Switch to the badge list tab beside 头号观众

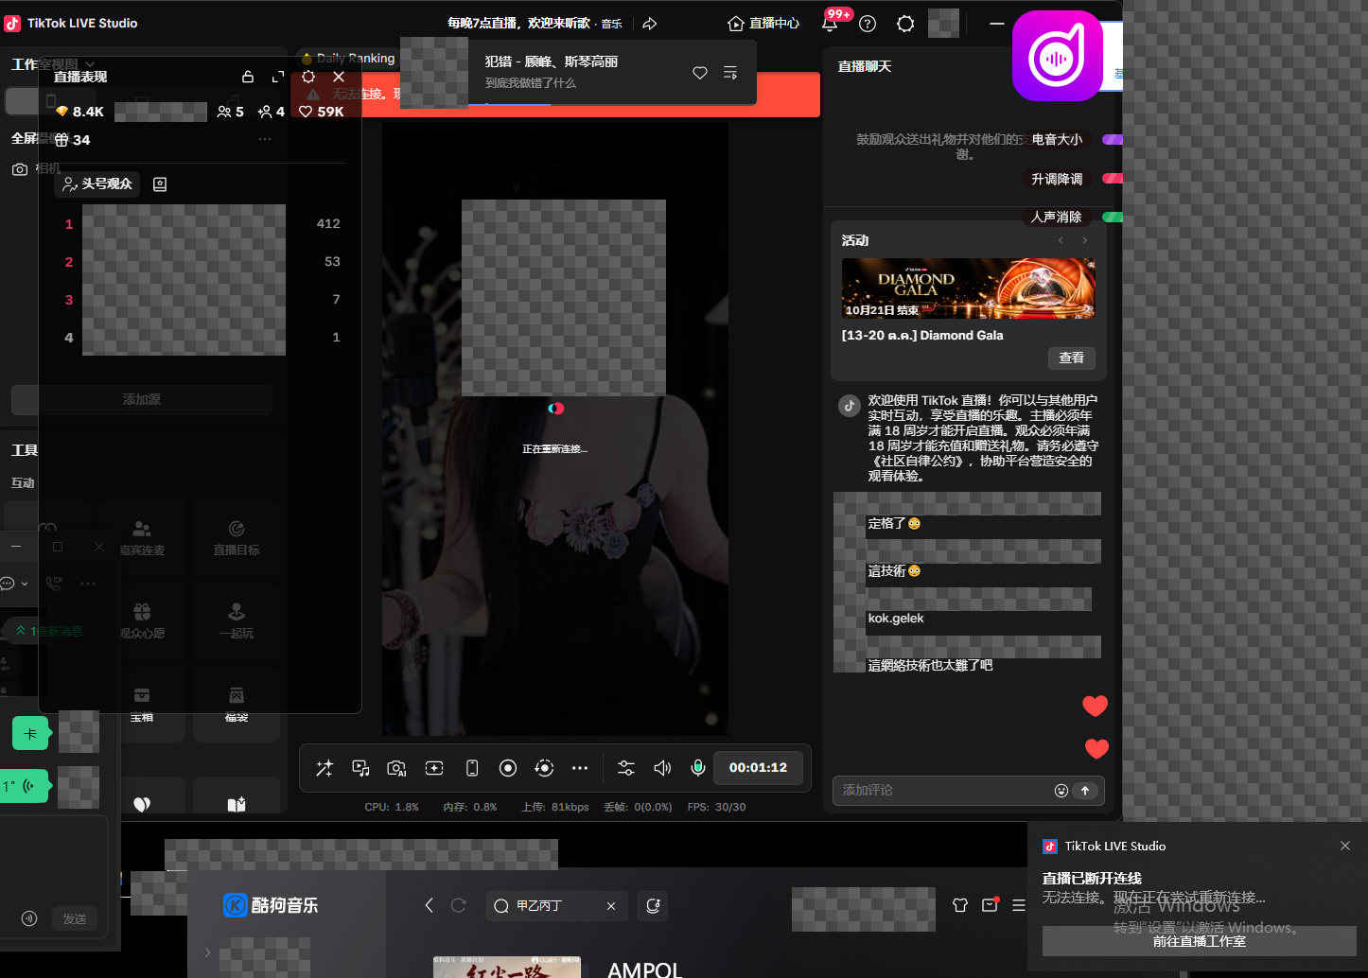pyautogui.click(x=160, y=184)
